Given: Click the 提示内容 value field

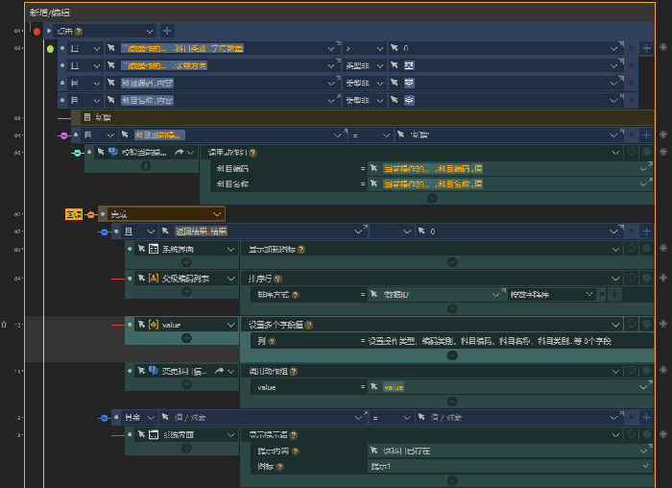Looking at the screenshot, I should pyautogui.click(x=504, y=450).
